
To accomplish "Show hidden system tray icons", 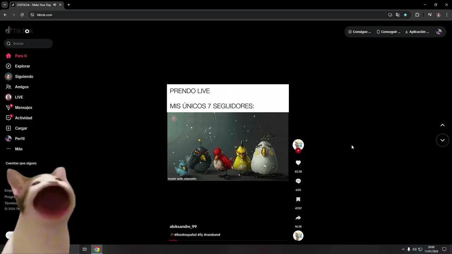I will point(403,249).
